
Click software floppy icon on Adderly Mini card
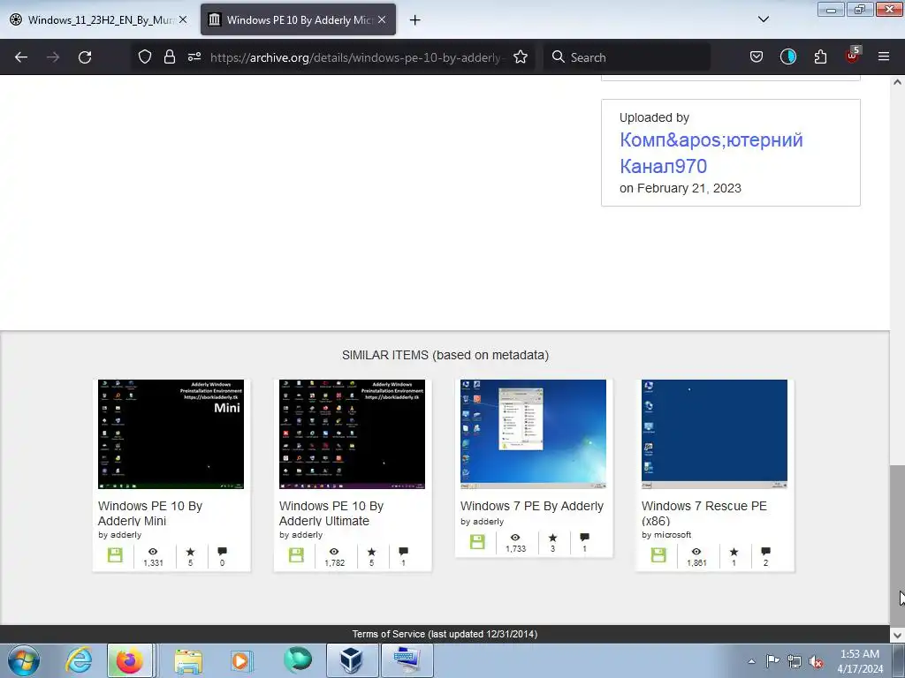(x=115, y=555)
